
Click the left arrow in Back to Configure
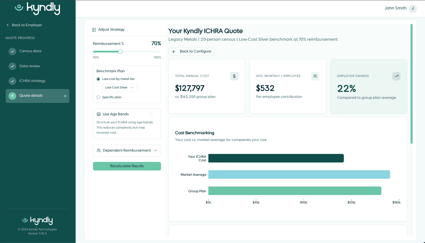(174, 52)
